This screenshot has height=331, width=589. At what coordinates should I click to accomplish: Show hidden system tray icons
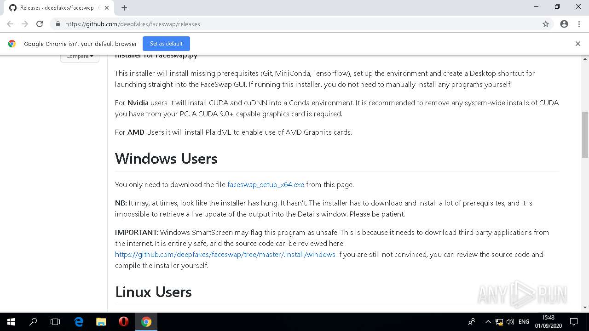click(x=488, y=322)
